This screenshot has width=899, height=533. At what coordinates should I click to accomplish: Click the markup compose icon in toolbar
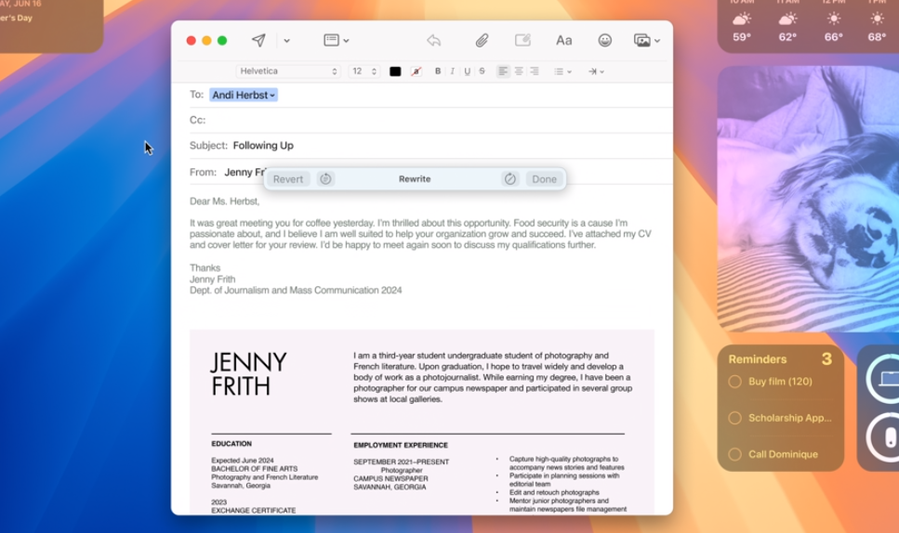click(x=522, y=40)
